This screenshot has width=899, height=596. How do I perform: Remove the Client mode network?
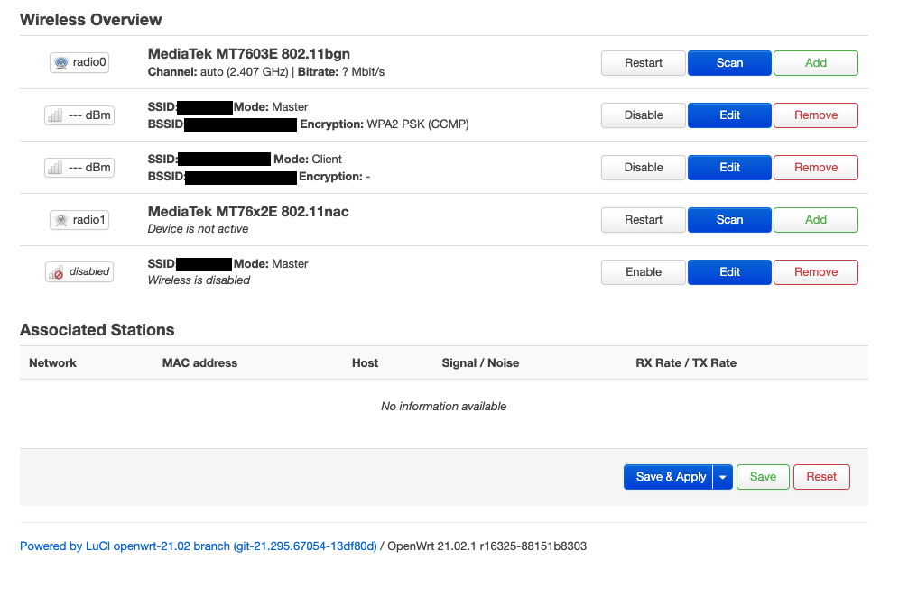pos(815,168)
